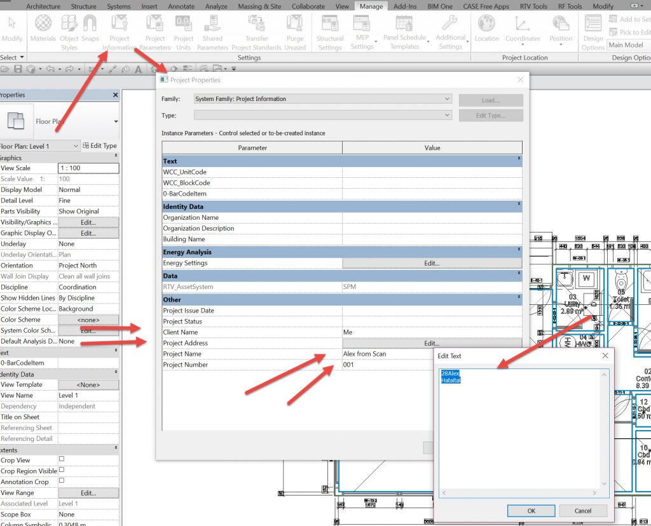Image resolution: width=651 pixels, height=526 pixels.
Task: Open the Collaborate ribbon tab
Action: (308, 6)
